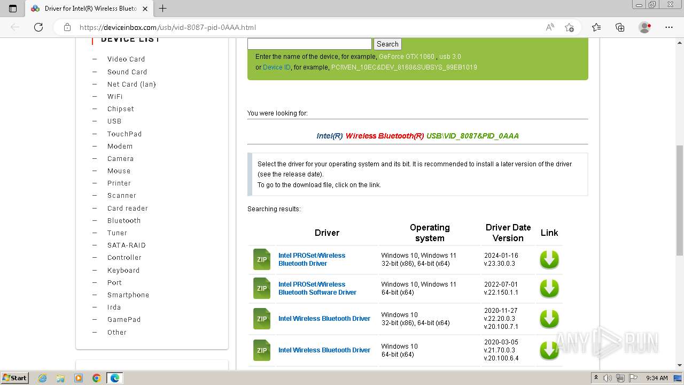
Task: Select Bluetooth in device list
Action: coord(124,221)
